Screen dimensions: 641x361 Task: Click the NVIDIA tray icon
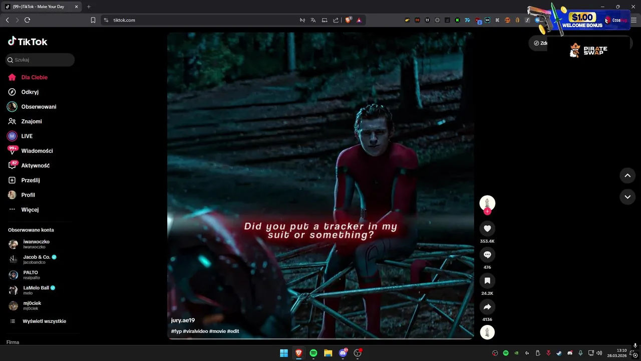click(516, 353)
